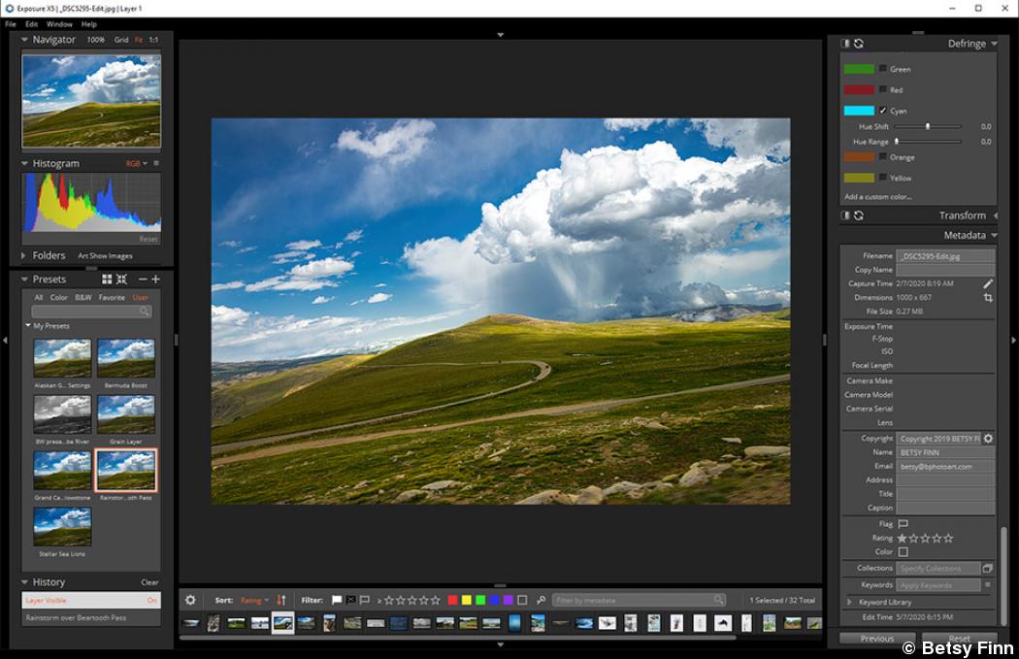Uncheck the Cyan defringe checkbox
The width and height of the screenshot is (1019, 659).
click(883, 110)
